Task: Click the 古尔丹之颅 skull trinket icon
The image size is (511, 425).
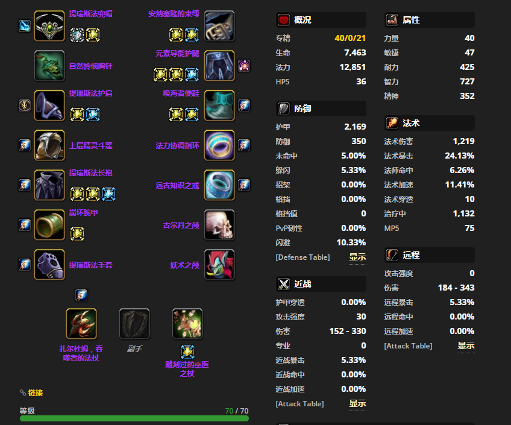Action: 219,225
